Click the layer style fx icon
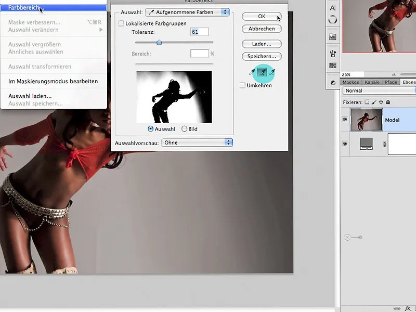Image resolution: width=416 pixels, height=312 pixels. tap(408, 308)
